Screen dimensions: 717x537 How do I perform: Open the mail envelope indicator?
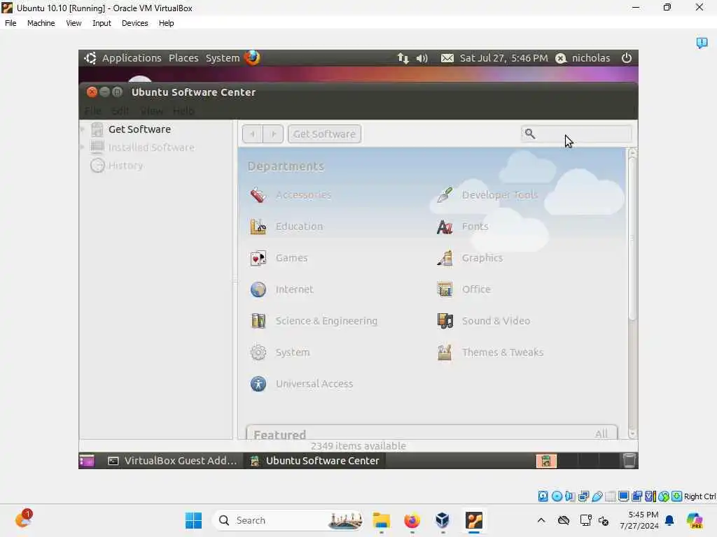(447, 58)
